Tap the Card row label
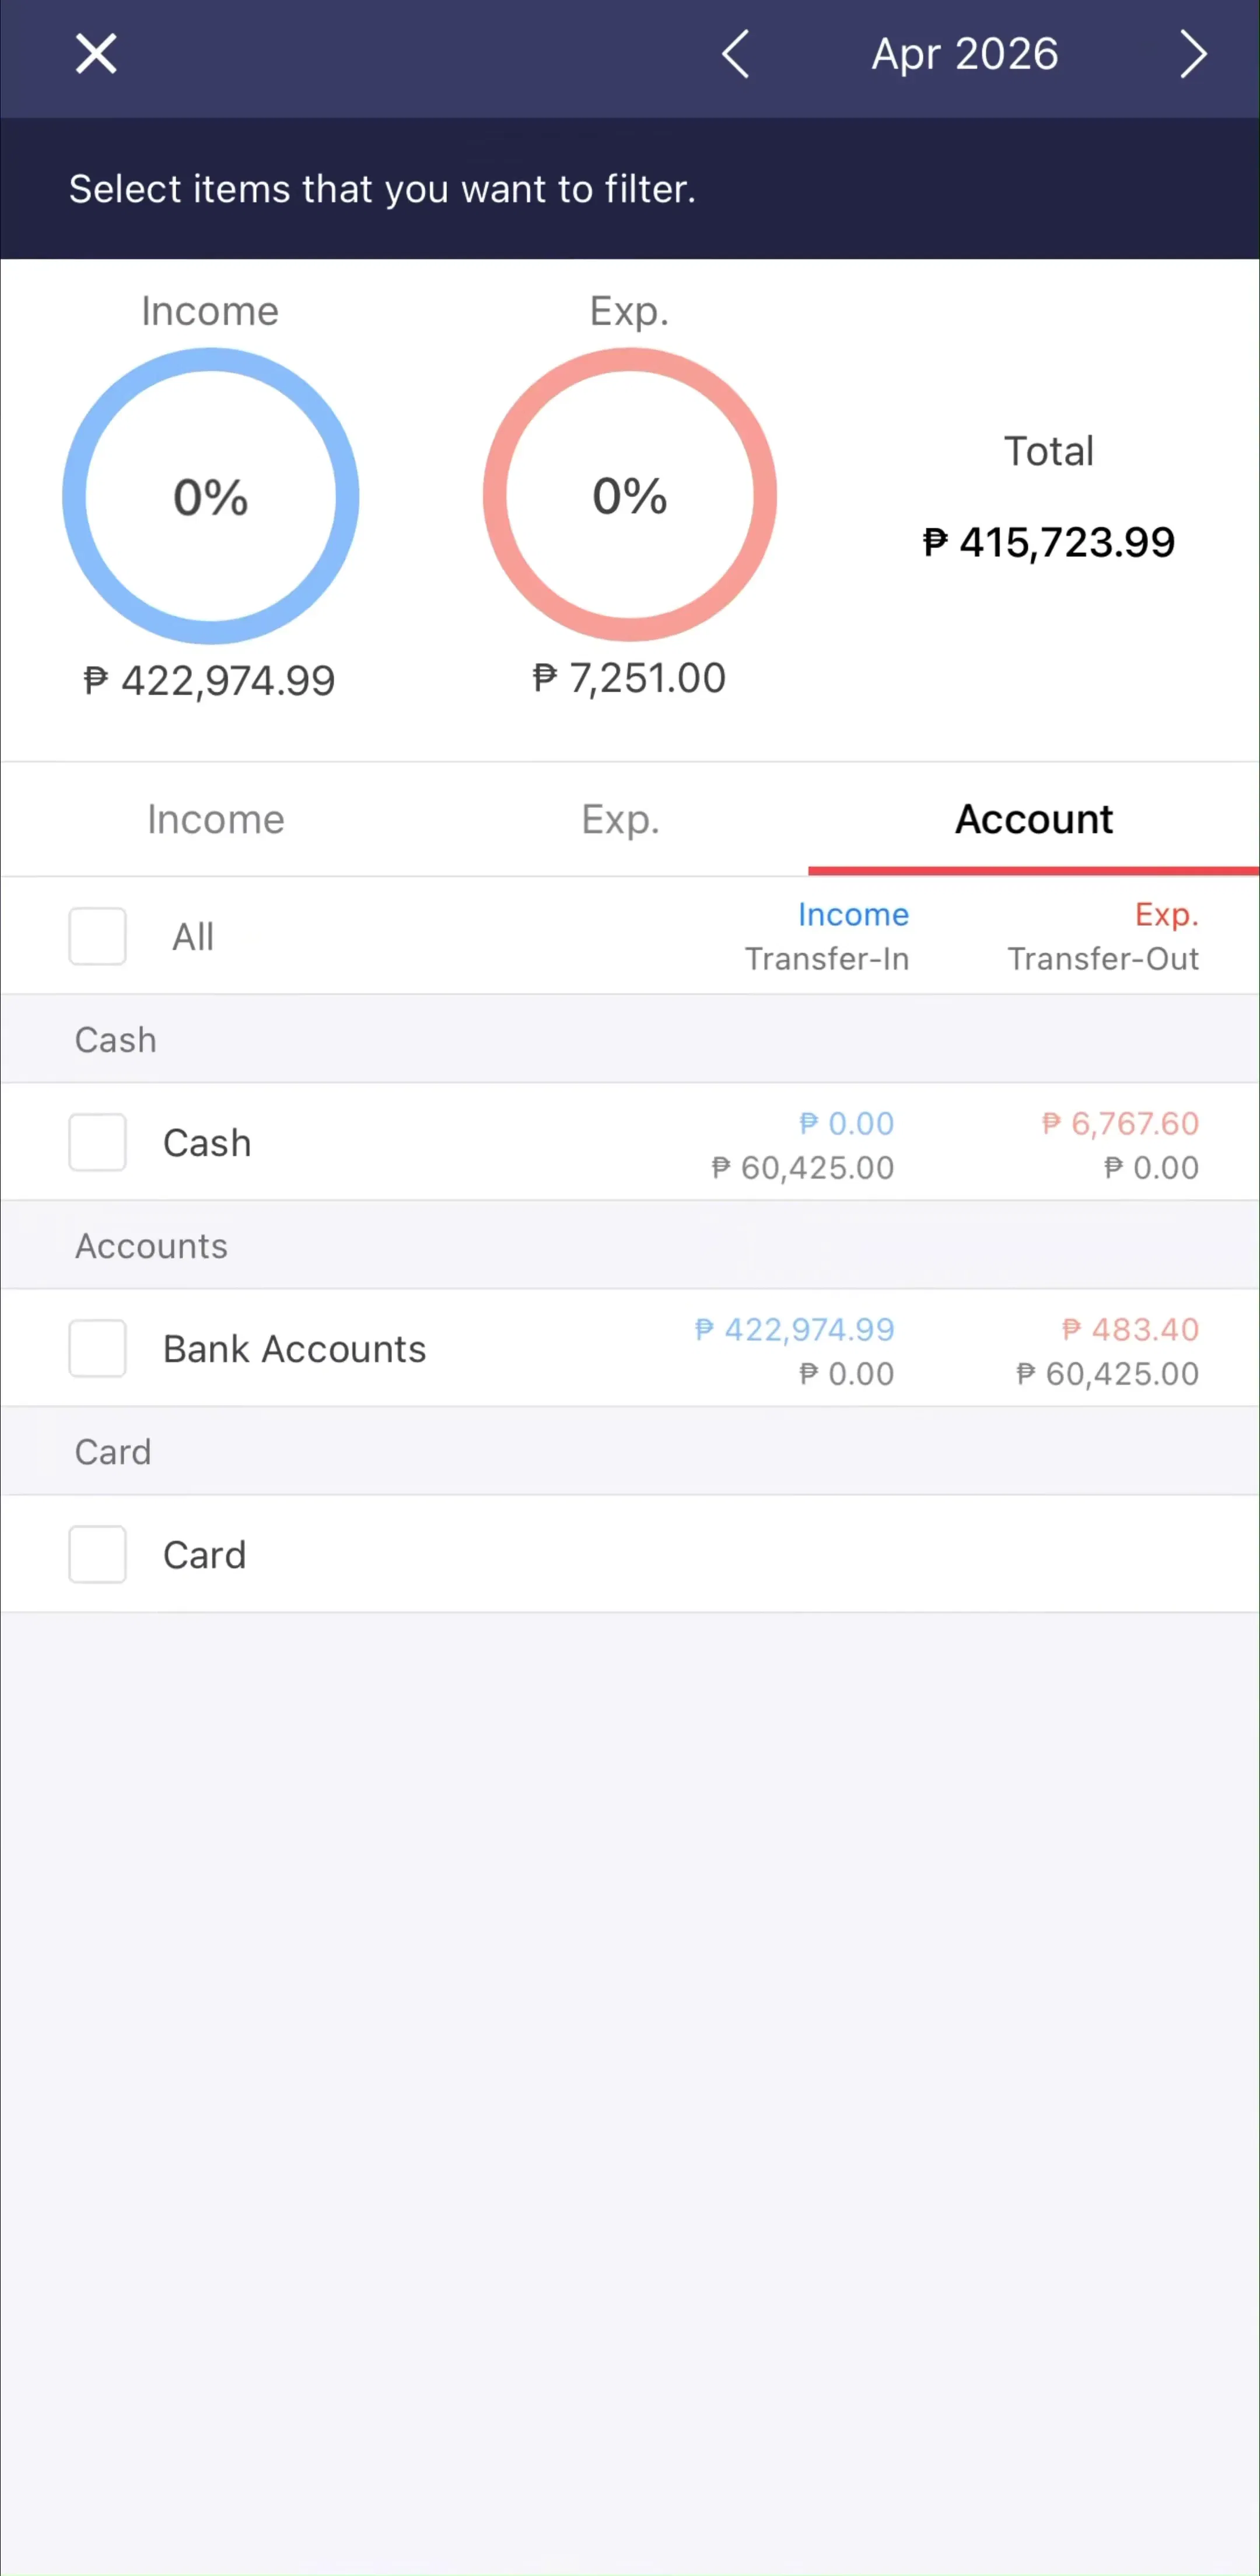The height and width of the screenshot is (2576, 1260). coord(205,1555)
